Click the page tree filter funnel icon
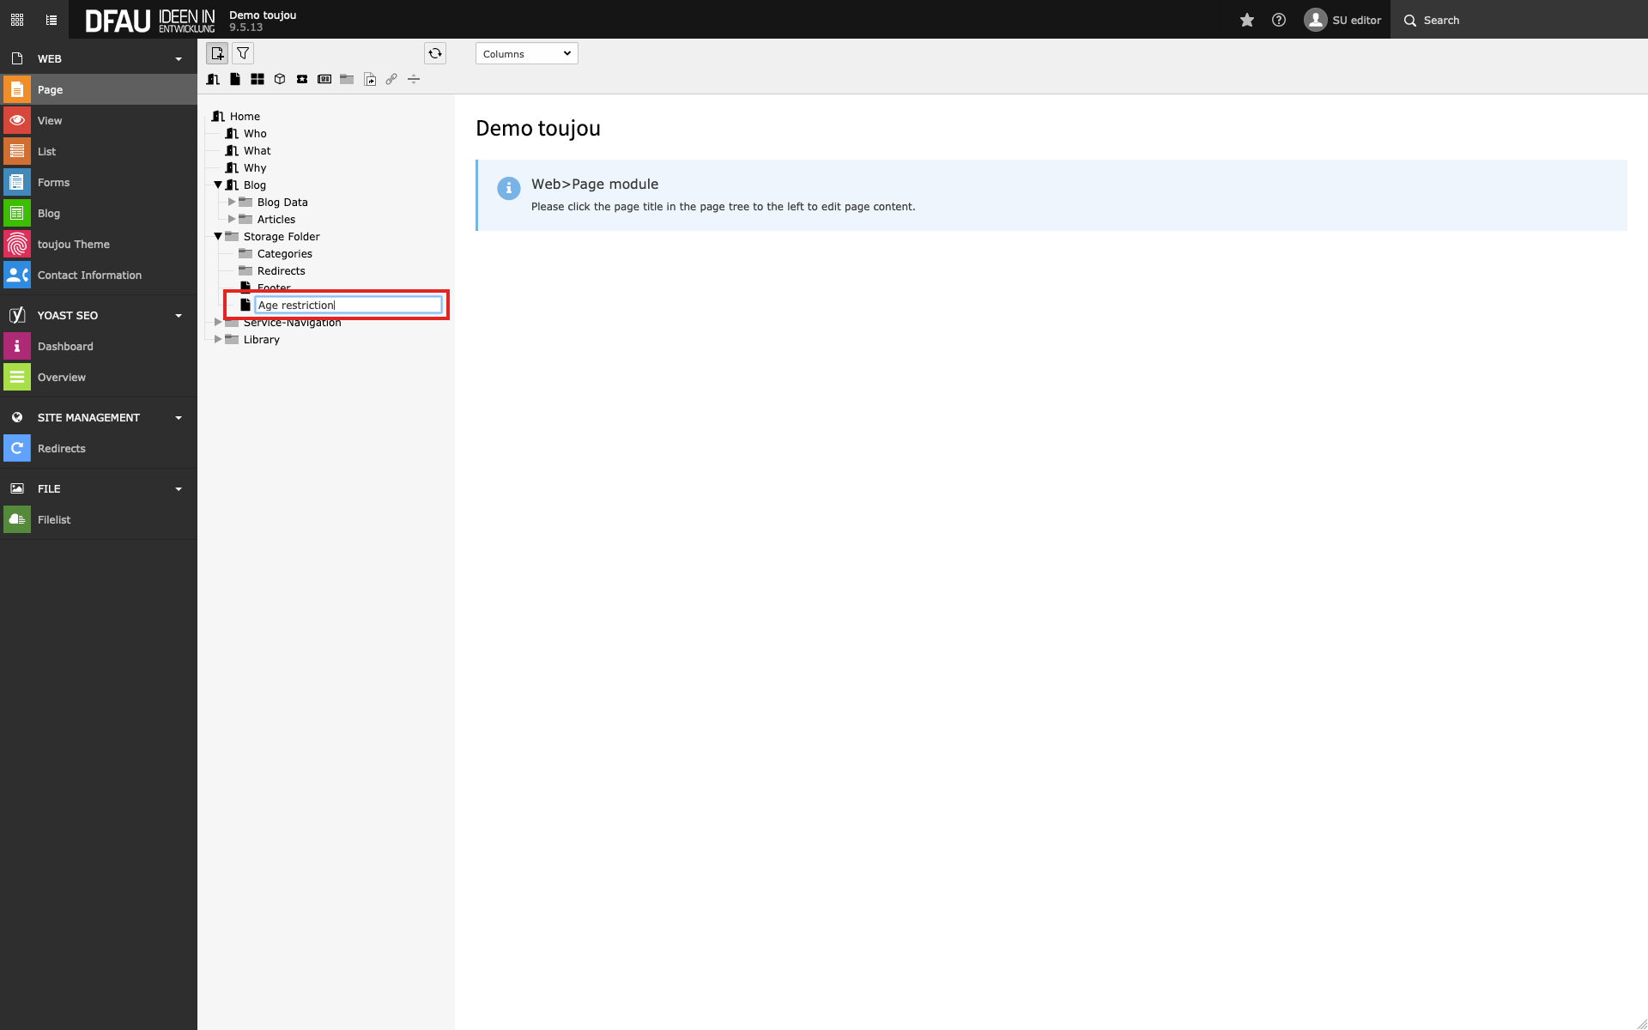Screen dimensions: 1648x1030 tap(243, 53)
